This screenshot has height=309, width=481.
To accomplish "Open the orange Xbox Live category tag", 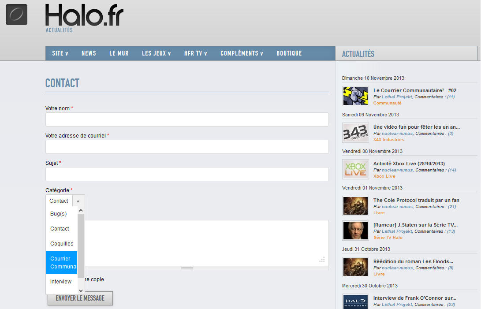I will [384, 176].
